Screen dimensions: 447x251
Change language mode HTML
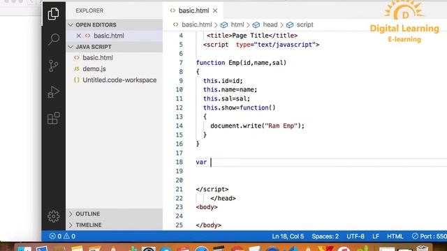point(395,236)
